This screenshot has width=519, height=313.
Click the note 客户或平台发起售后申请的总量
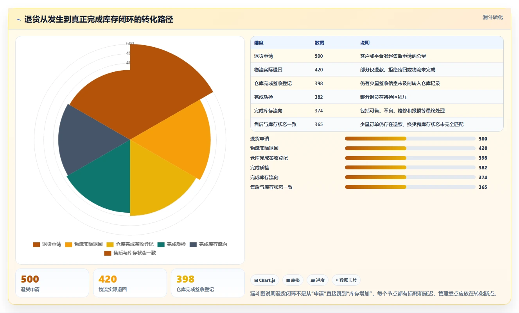coord(393,56)
